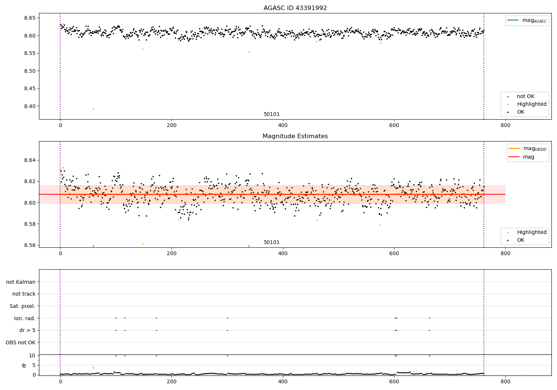Click the 'Ion. rad.' axis label
This screenshot has width=557, height=390.
[x=25, y=318]
